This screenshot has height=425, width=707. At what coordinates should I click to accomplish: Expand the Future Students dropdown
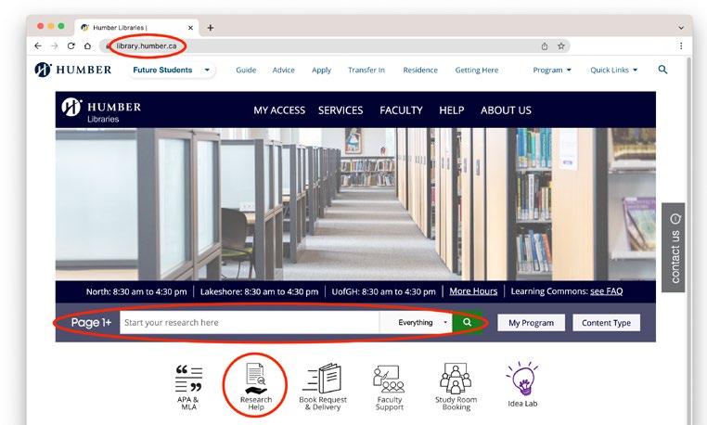pos(172,70)
